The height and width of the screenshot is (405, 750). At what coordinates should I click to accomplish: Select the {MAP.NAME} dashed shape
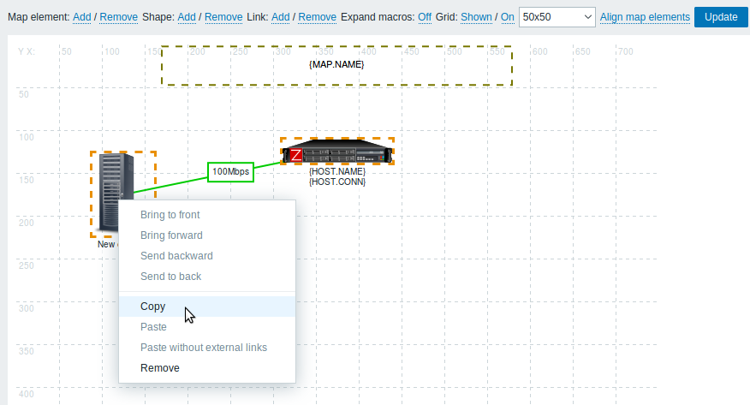pos(336,66)
